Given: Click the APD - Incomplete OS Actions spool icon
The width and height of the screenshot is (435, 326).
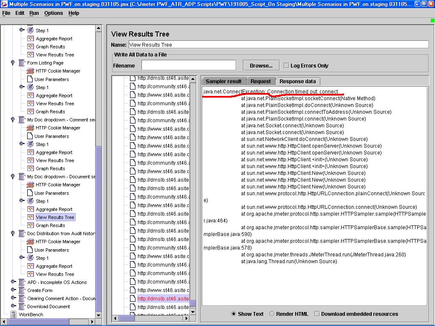Looking at the screenshot, I should (x=22, y=282).
